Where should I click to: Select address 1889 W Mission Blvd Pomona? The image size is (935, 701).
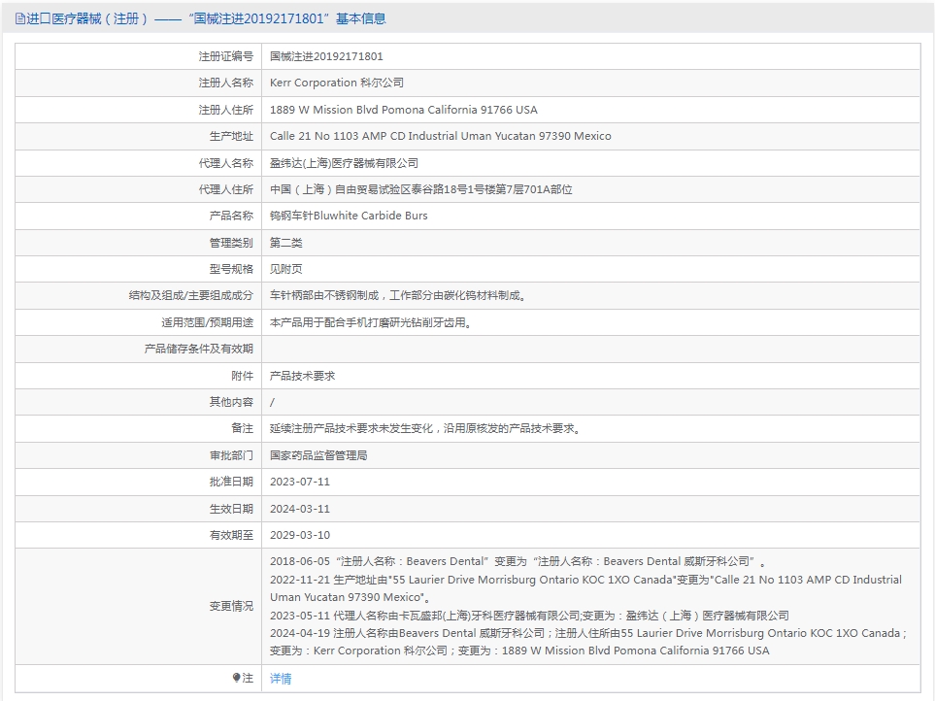coord(347,110)
